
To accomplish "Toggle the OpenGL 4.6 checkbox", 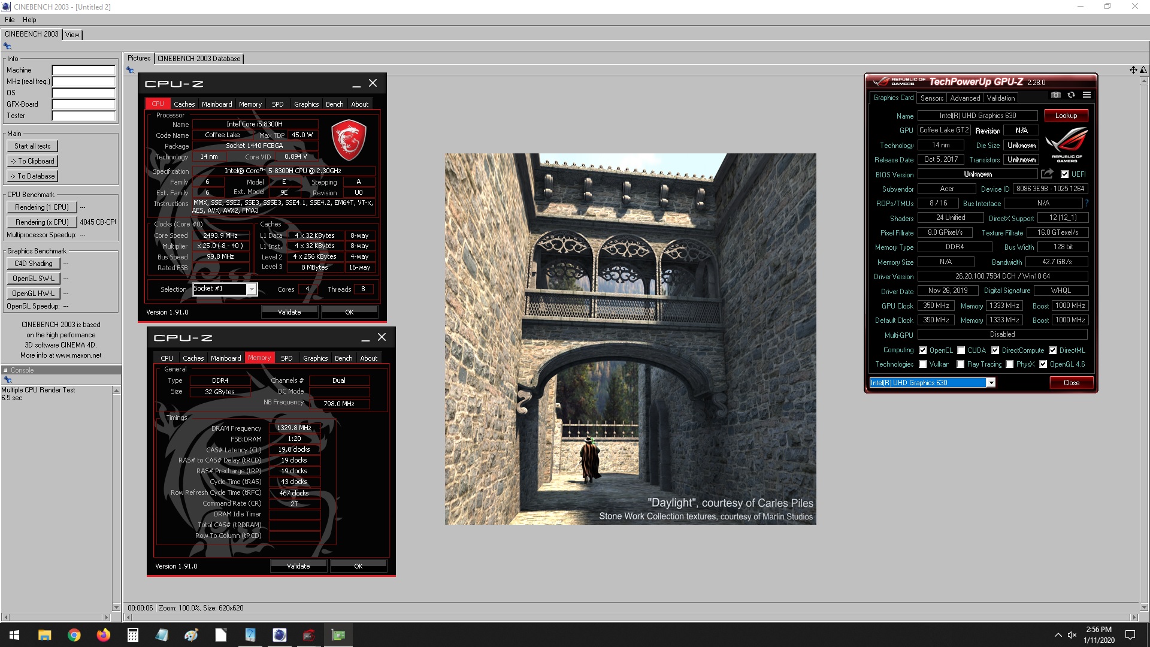I will click(x=1043, y=364).
